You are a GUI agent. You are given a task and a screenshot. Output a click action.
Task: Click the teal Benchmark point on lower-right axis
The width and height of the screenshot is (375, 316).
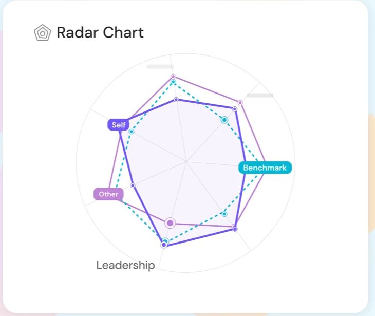point(224,213)
